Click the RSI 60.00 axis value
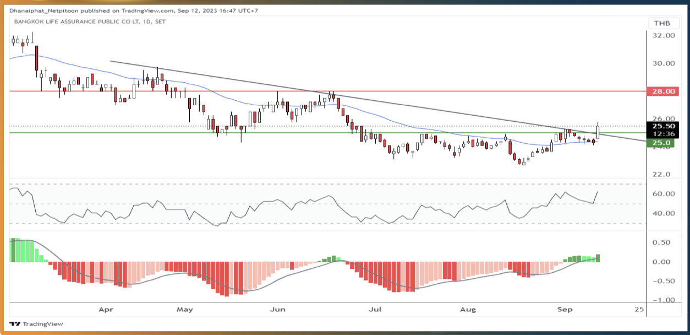 (664, 193)
